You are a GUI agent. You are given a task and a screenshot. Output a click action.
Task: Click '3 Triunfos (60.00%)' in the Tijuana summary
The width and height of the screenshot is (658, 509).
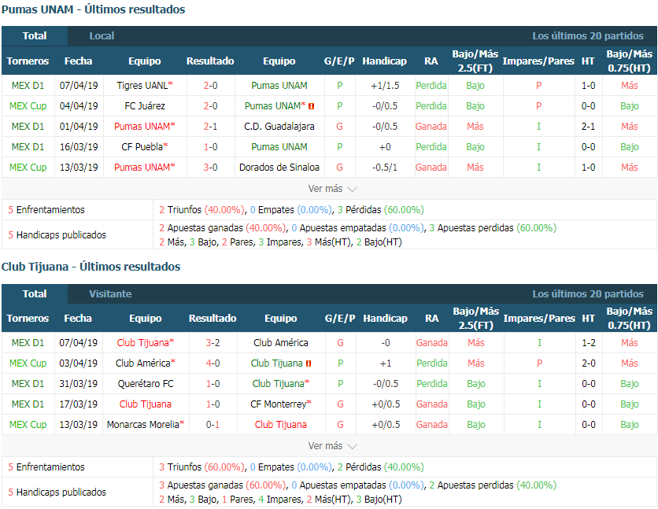click(201, 467)
